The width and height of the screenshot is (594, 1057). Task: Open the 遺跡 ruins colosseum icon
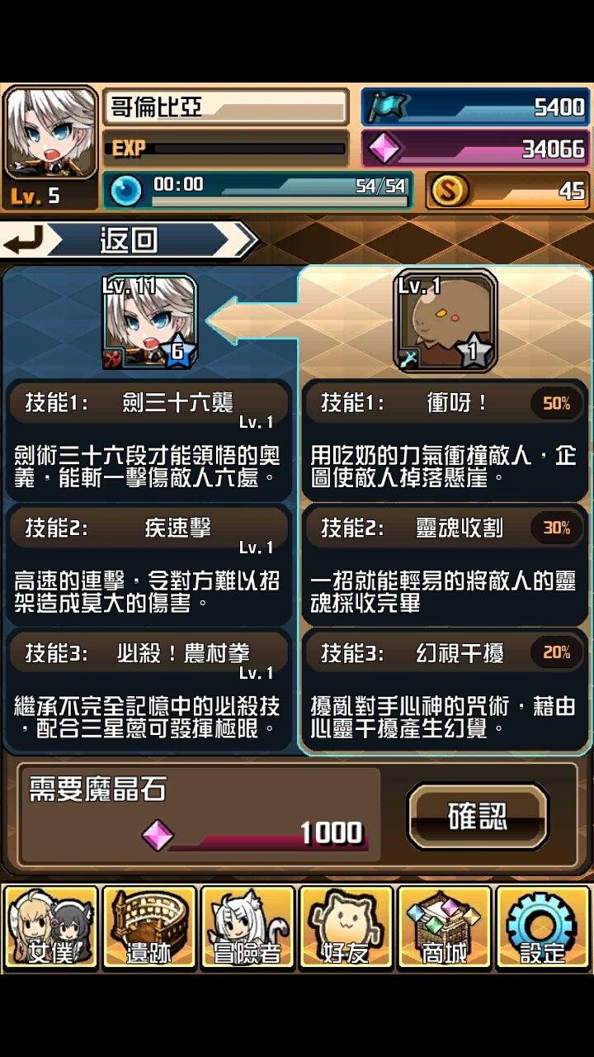point(148,927)
